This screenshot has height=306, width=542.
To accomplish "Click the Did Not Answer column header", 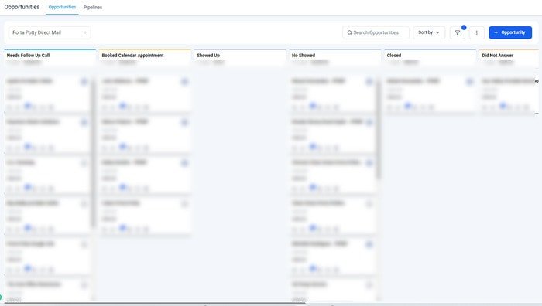I will [x=497, y=55].
